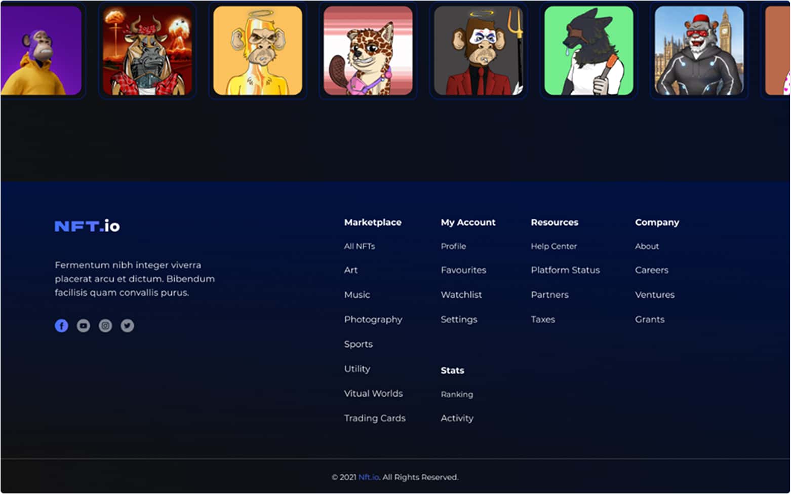Open Trading Cards in Marketplace
This screenshot has height=494, width=791.
coord(375,418)
